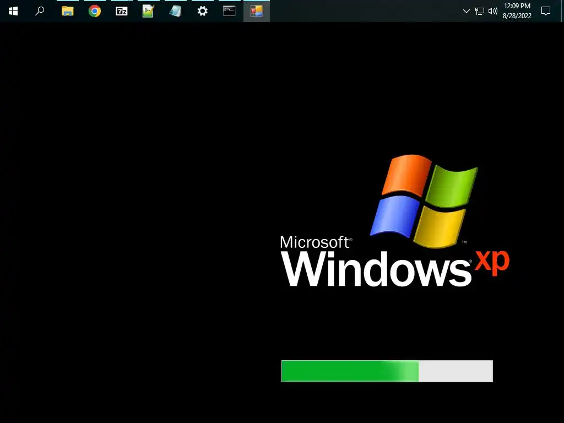Screen dimensions: 564x423
Task: Open taskbar search magnifier
Action: click(40, 11)
